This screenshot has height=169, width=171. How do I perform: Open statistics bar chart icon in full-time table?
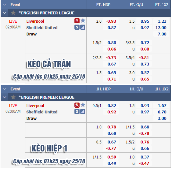pyautogui.click(x=83, y=27)
